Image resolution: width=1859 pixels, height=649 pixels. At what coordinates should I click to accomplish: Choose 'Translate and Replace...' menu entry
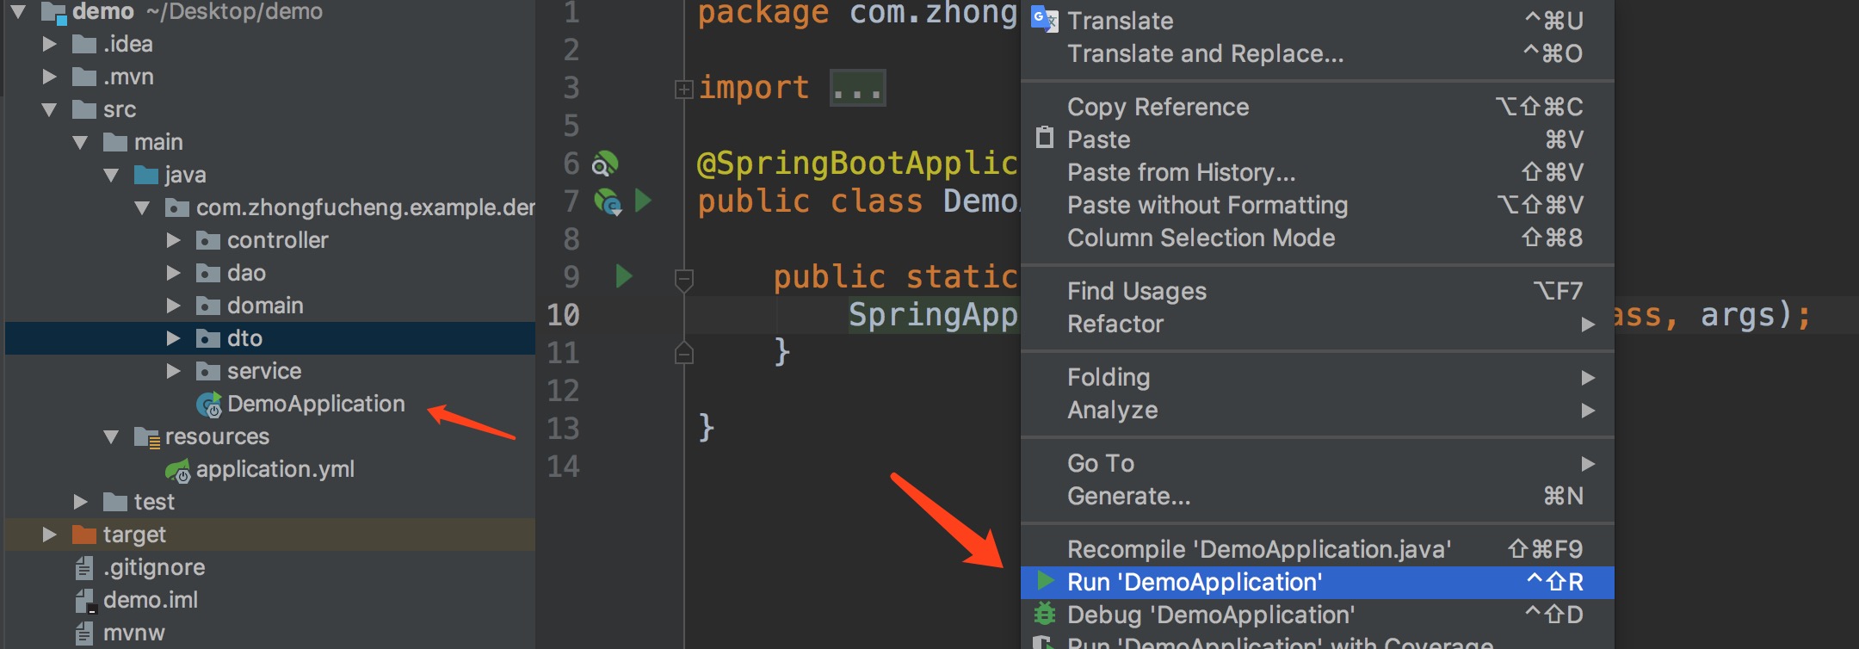[1317, 53]
